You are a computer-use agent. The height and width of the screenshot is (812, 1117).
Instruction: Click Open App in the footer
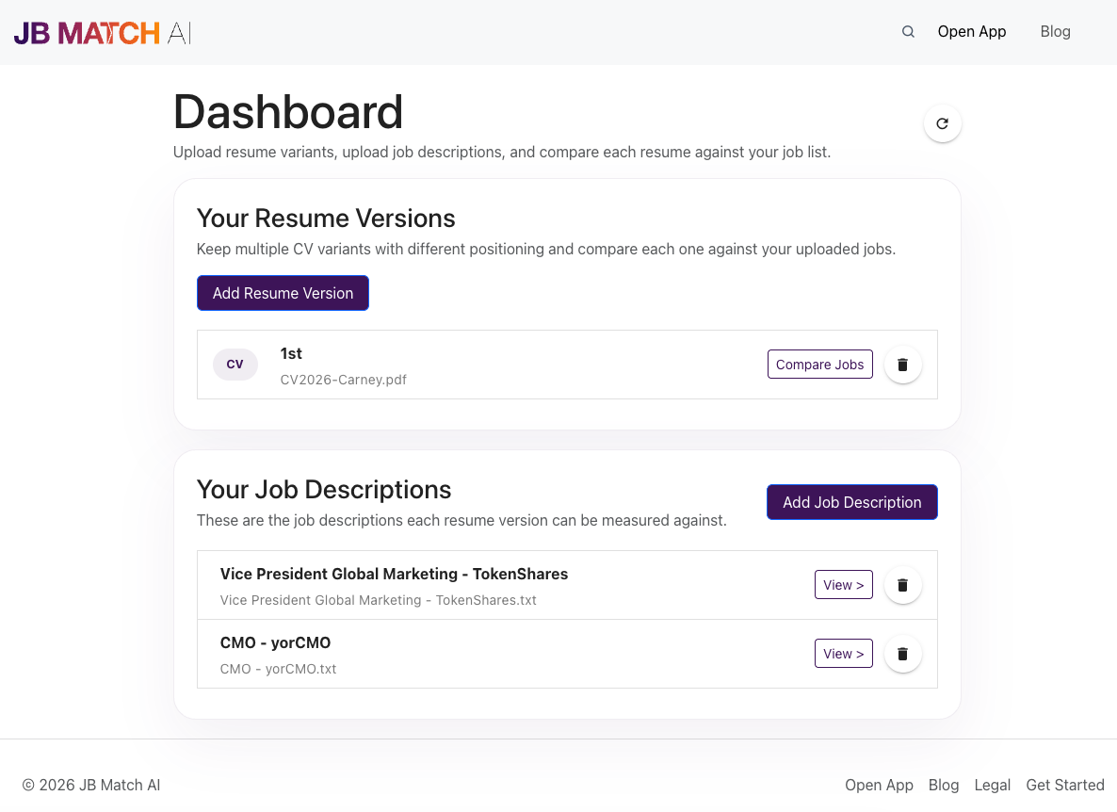tap(879, 785)
